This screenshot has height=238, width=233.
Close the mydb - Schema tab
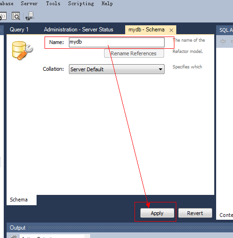[171, 30]
